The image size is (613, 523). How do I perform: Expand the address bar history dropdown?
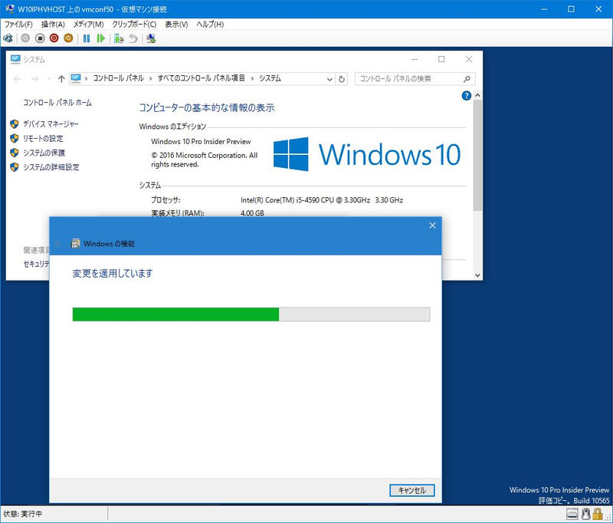329,79
